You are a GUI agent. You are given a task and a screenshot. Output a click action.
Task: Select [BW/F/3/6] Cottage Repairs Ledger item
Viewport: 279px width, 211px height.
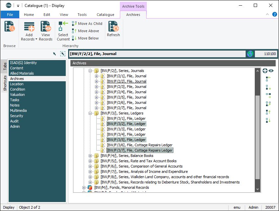point(139,145)
